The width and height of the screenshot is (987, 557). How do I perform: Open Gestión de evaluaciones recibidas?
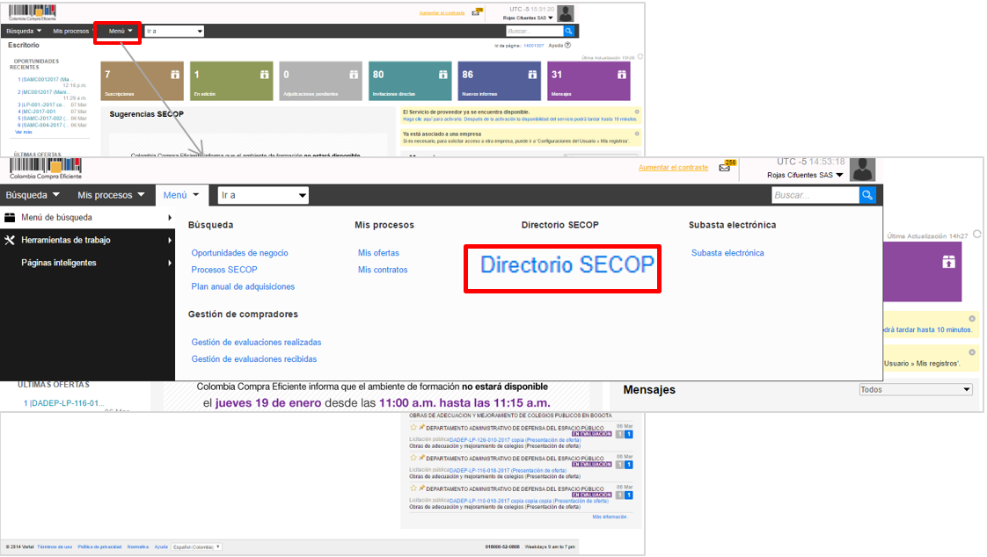pos(254,359)
